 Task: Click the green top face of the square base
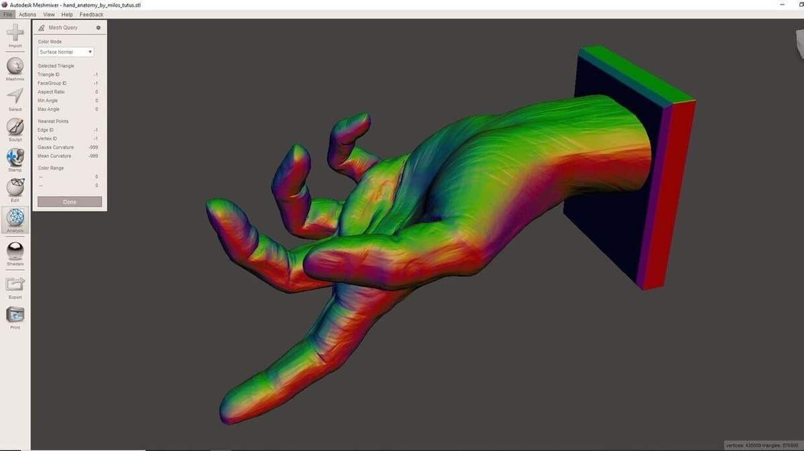pos(639,75)
